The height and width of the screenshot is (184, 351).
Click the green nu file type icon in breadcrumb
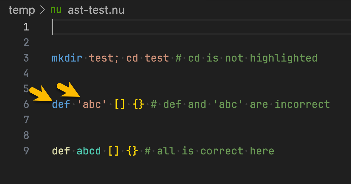56,10
